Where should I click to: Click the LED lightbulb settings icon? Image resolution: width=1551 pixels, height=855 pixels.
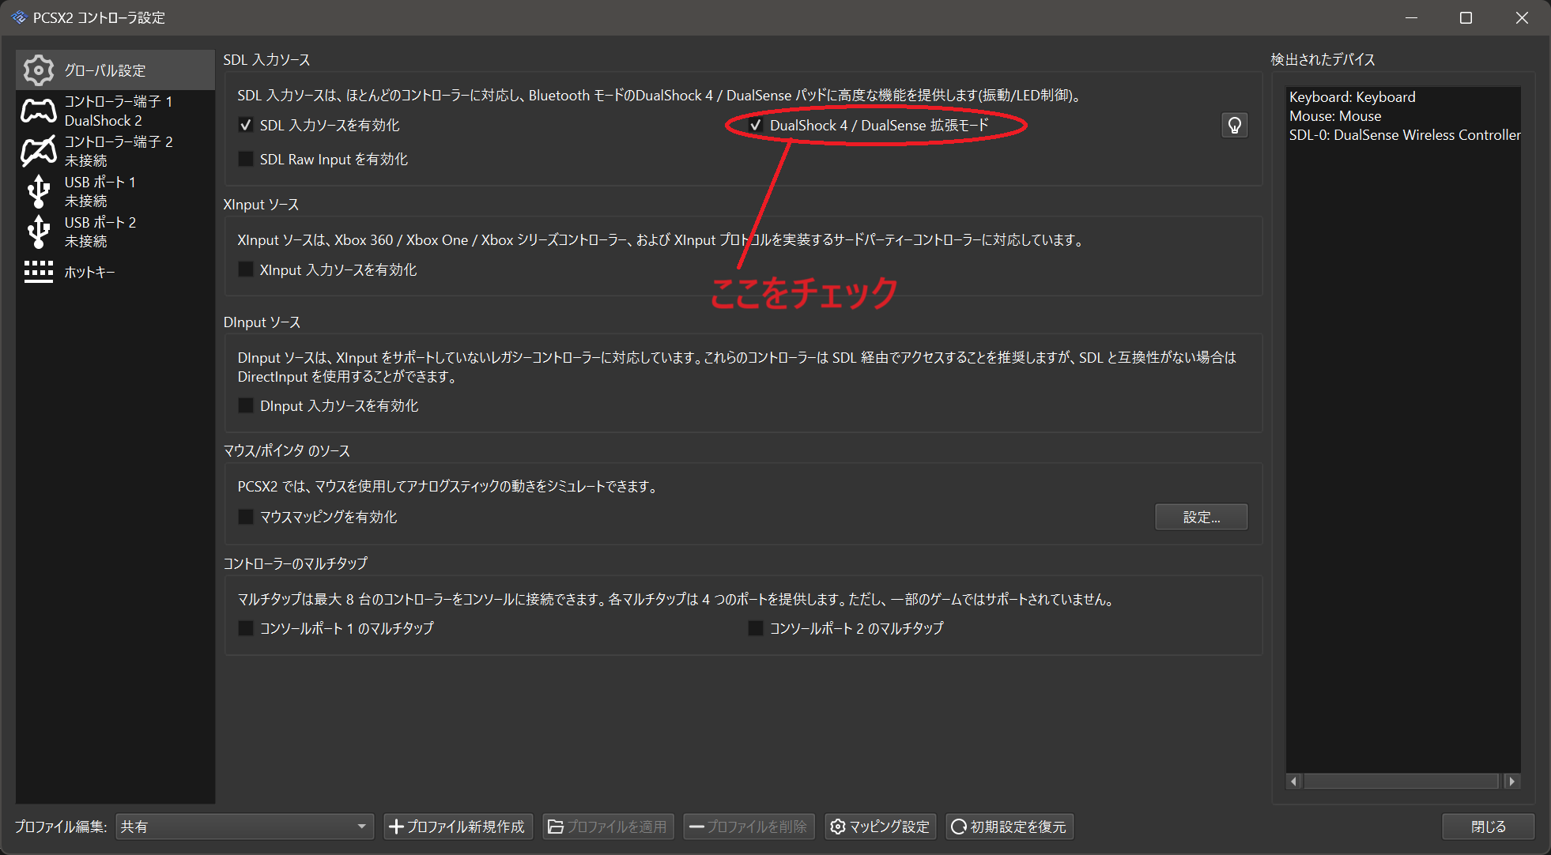click(1235, 126)
